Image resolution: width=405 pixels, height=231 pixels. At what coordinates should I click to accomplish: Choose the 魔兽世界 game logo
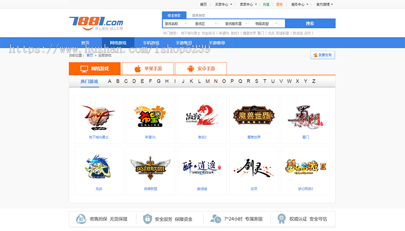pos(254,115)
